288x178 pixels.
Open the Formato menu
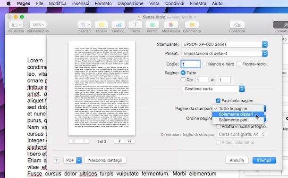(103, 3)
